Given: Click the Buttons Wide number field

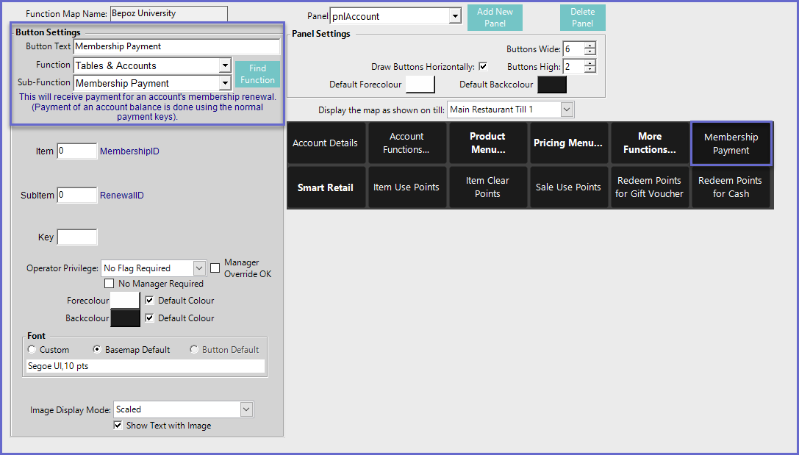Looking at the screenshot, I should tap(574, 49).
